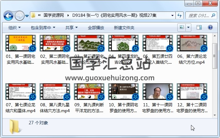Click filename 07、第七课论龙结穴和星体.mp4

(21, 108)
